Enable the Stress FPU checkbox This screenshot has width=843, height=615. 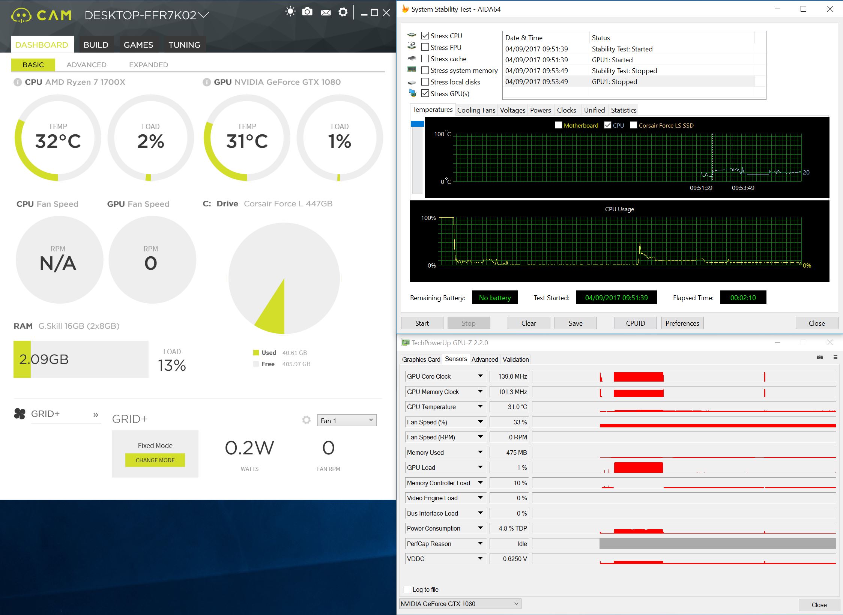click(x=425, y=47)
